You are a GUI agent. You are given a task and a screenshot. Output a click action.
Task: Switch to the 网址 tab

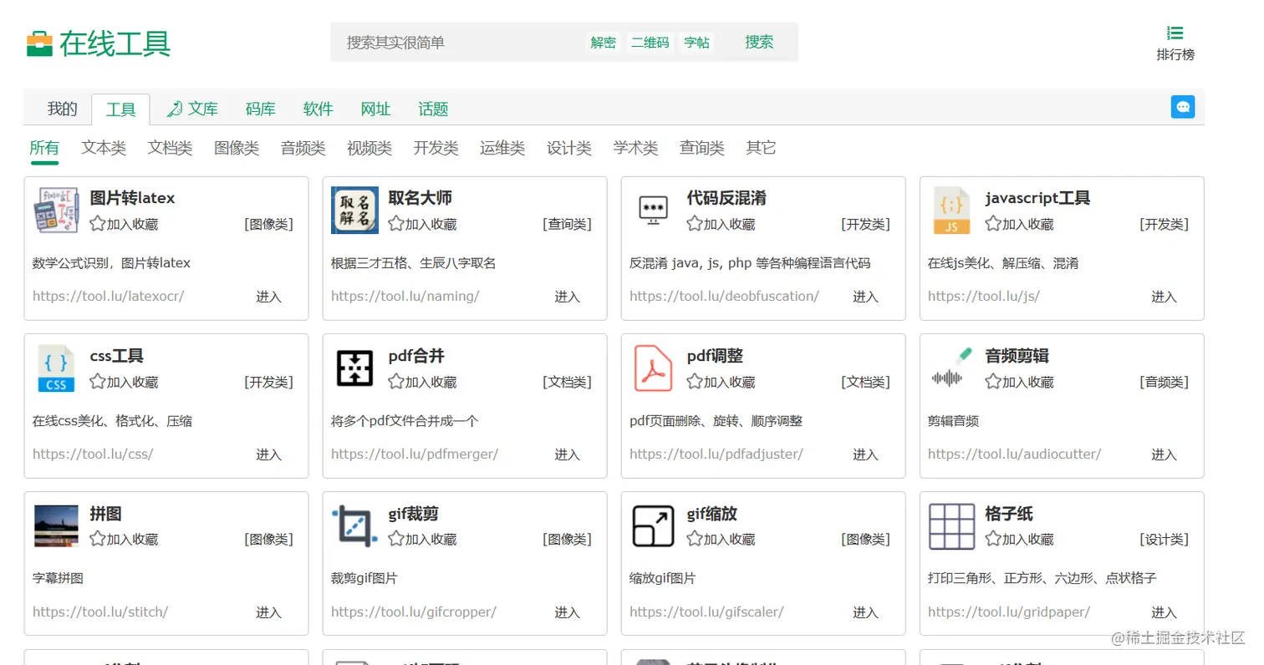(x=376, y=109)
